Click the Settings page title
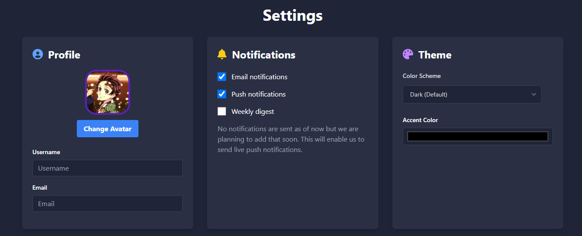The image size is (582, 236). [293, 16]
